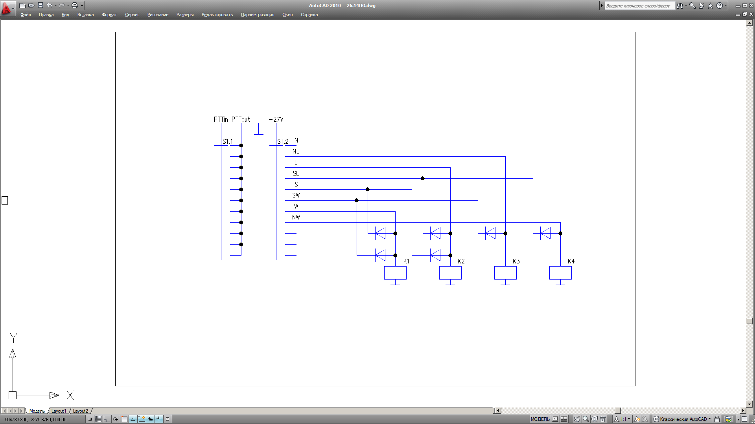755x424 pixels.
Task: Jump to last layout tab arrow
Action: (x=22, y=411)
